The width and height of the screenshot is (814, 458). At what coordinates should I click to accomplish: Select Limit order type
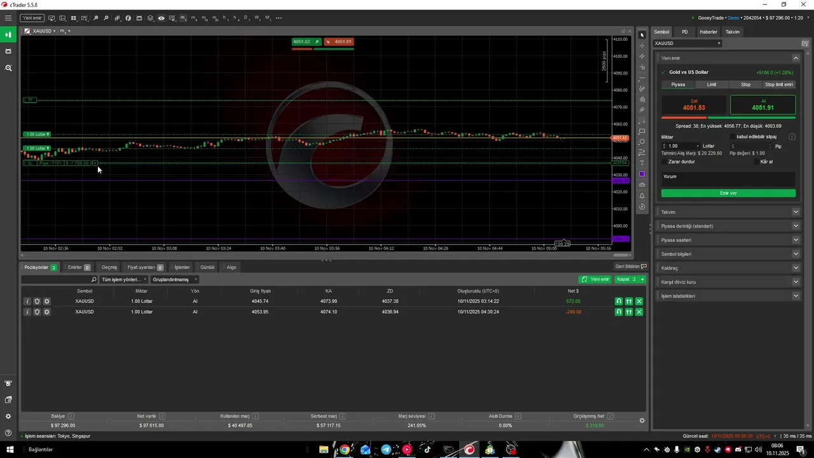(x=712, y=85)
